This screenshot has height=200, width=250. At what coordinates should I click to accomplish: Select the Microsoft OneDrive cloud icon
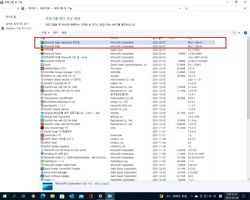coord(42,61)
